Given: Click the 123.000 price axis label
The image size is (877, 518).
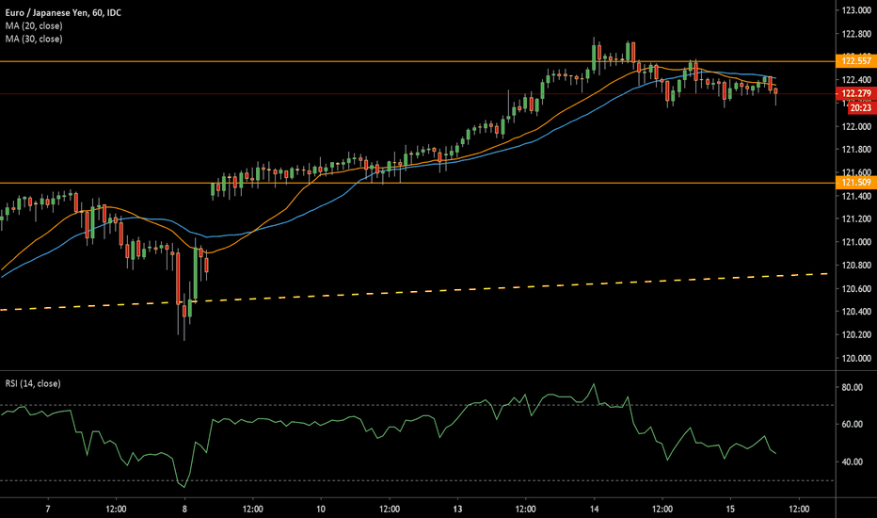Looking at the screenshot, I should [x=855, y=10].
